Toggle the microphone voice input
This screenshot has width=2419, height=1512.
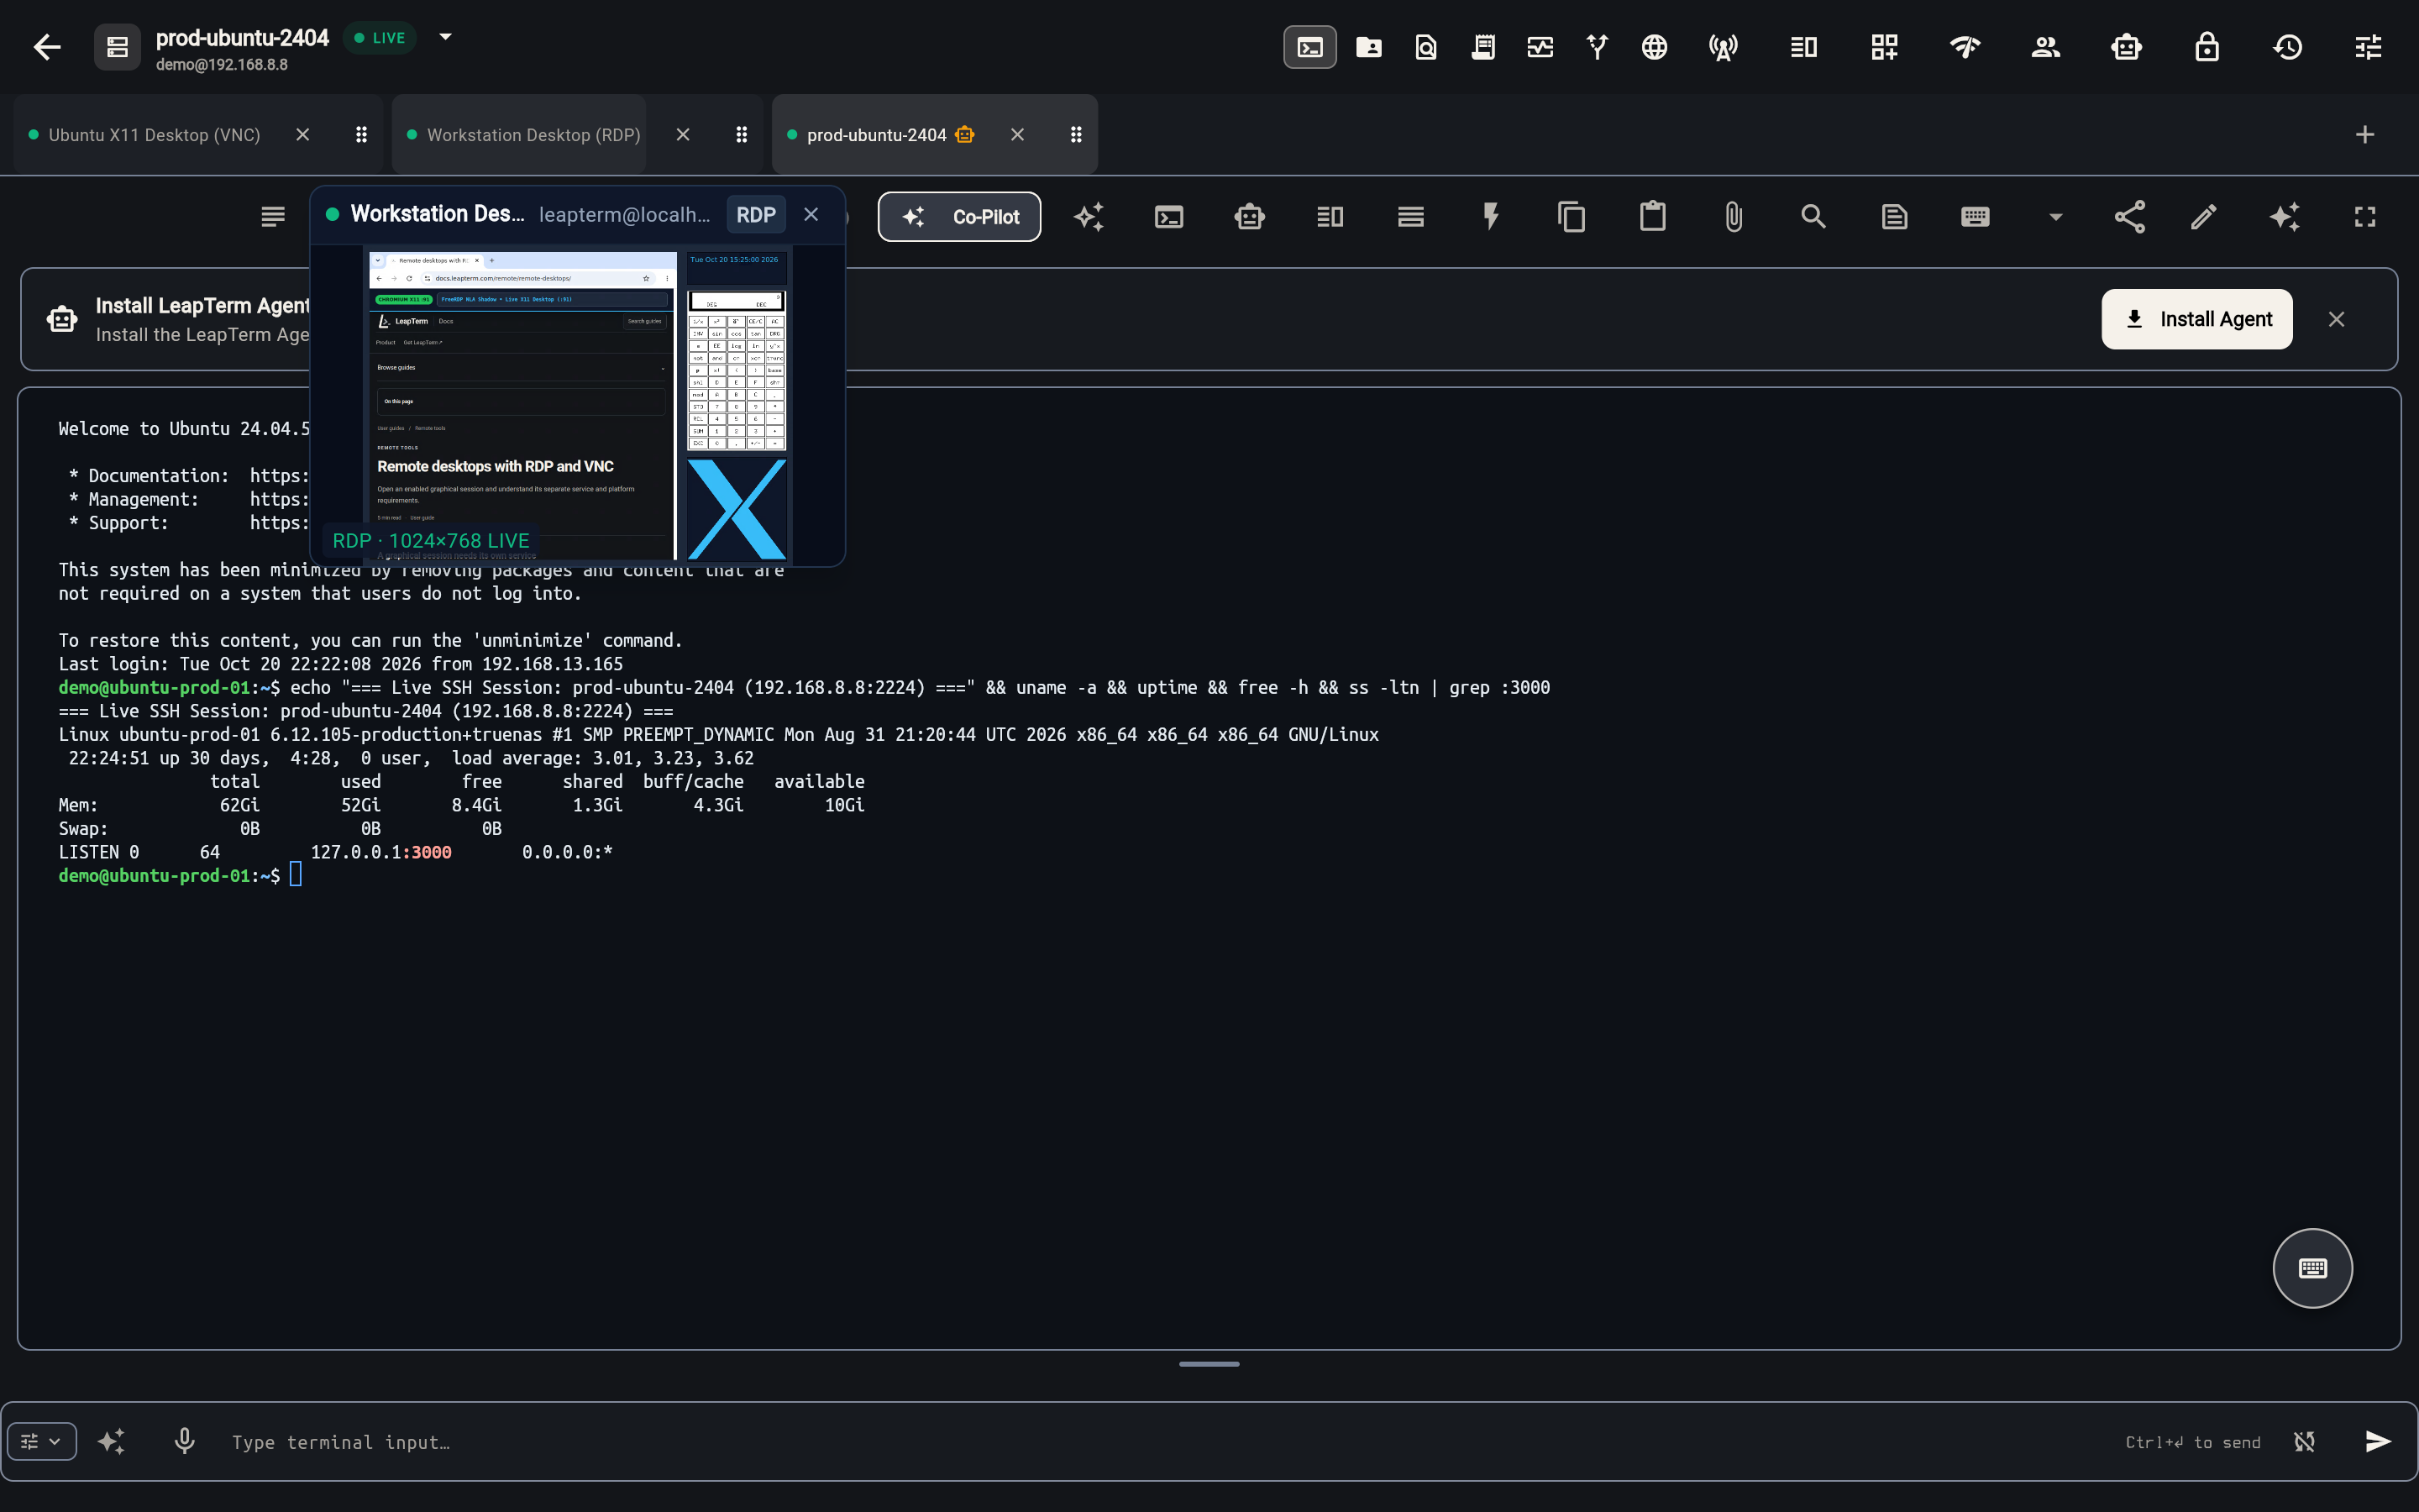tap(184, 1441)
